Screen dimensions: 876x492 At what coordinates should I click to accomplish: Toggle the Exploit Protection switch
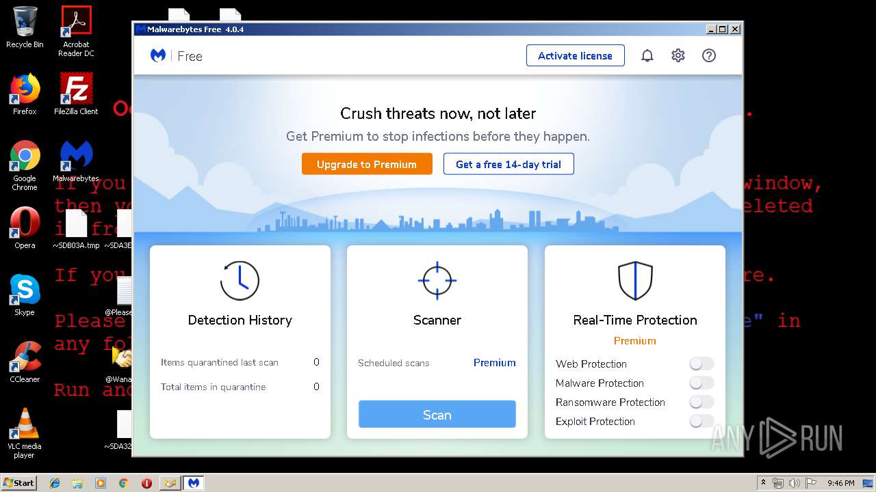(701, 421)
